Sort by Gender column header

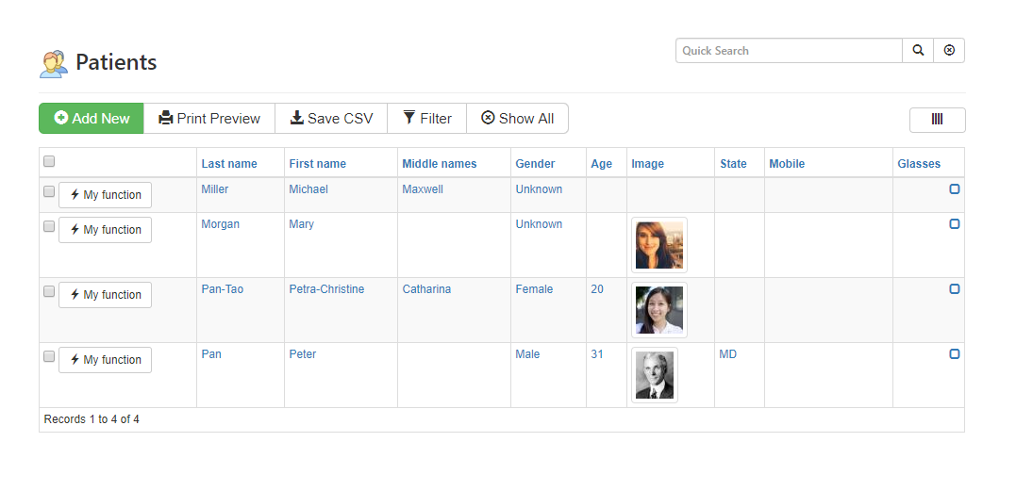point(535,164)
